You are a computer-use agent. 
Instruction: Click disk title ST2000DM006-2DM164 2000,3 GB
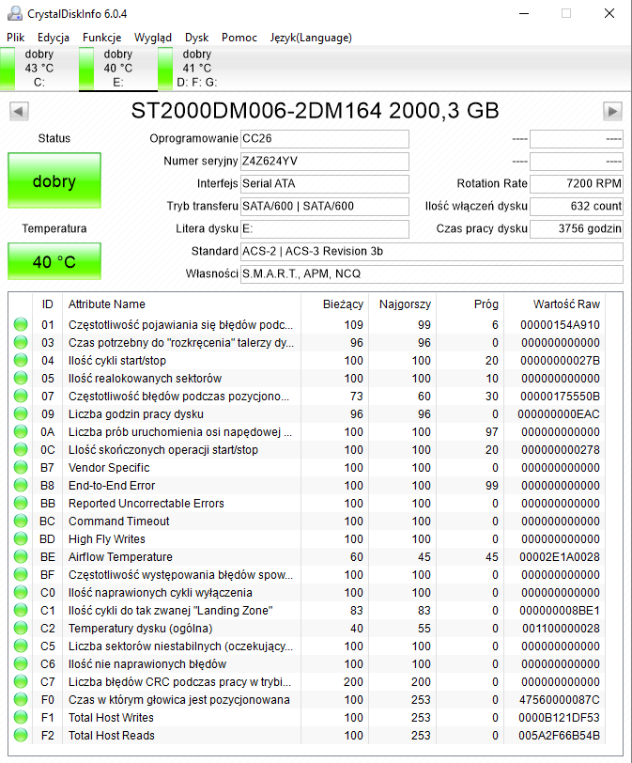(x=315, y=111)
